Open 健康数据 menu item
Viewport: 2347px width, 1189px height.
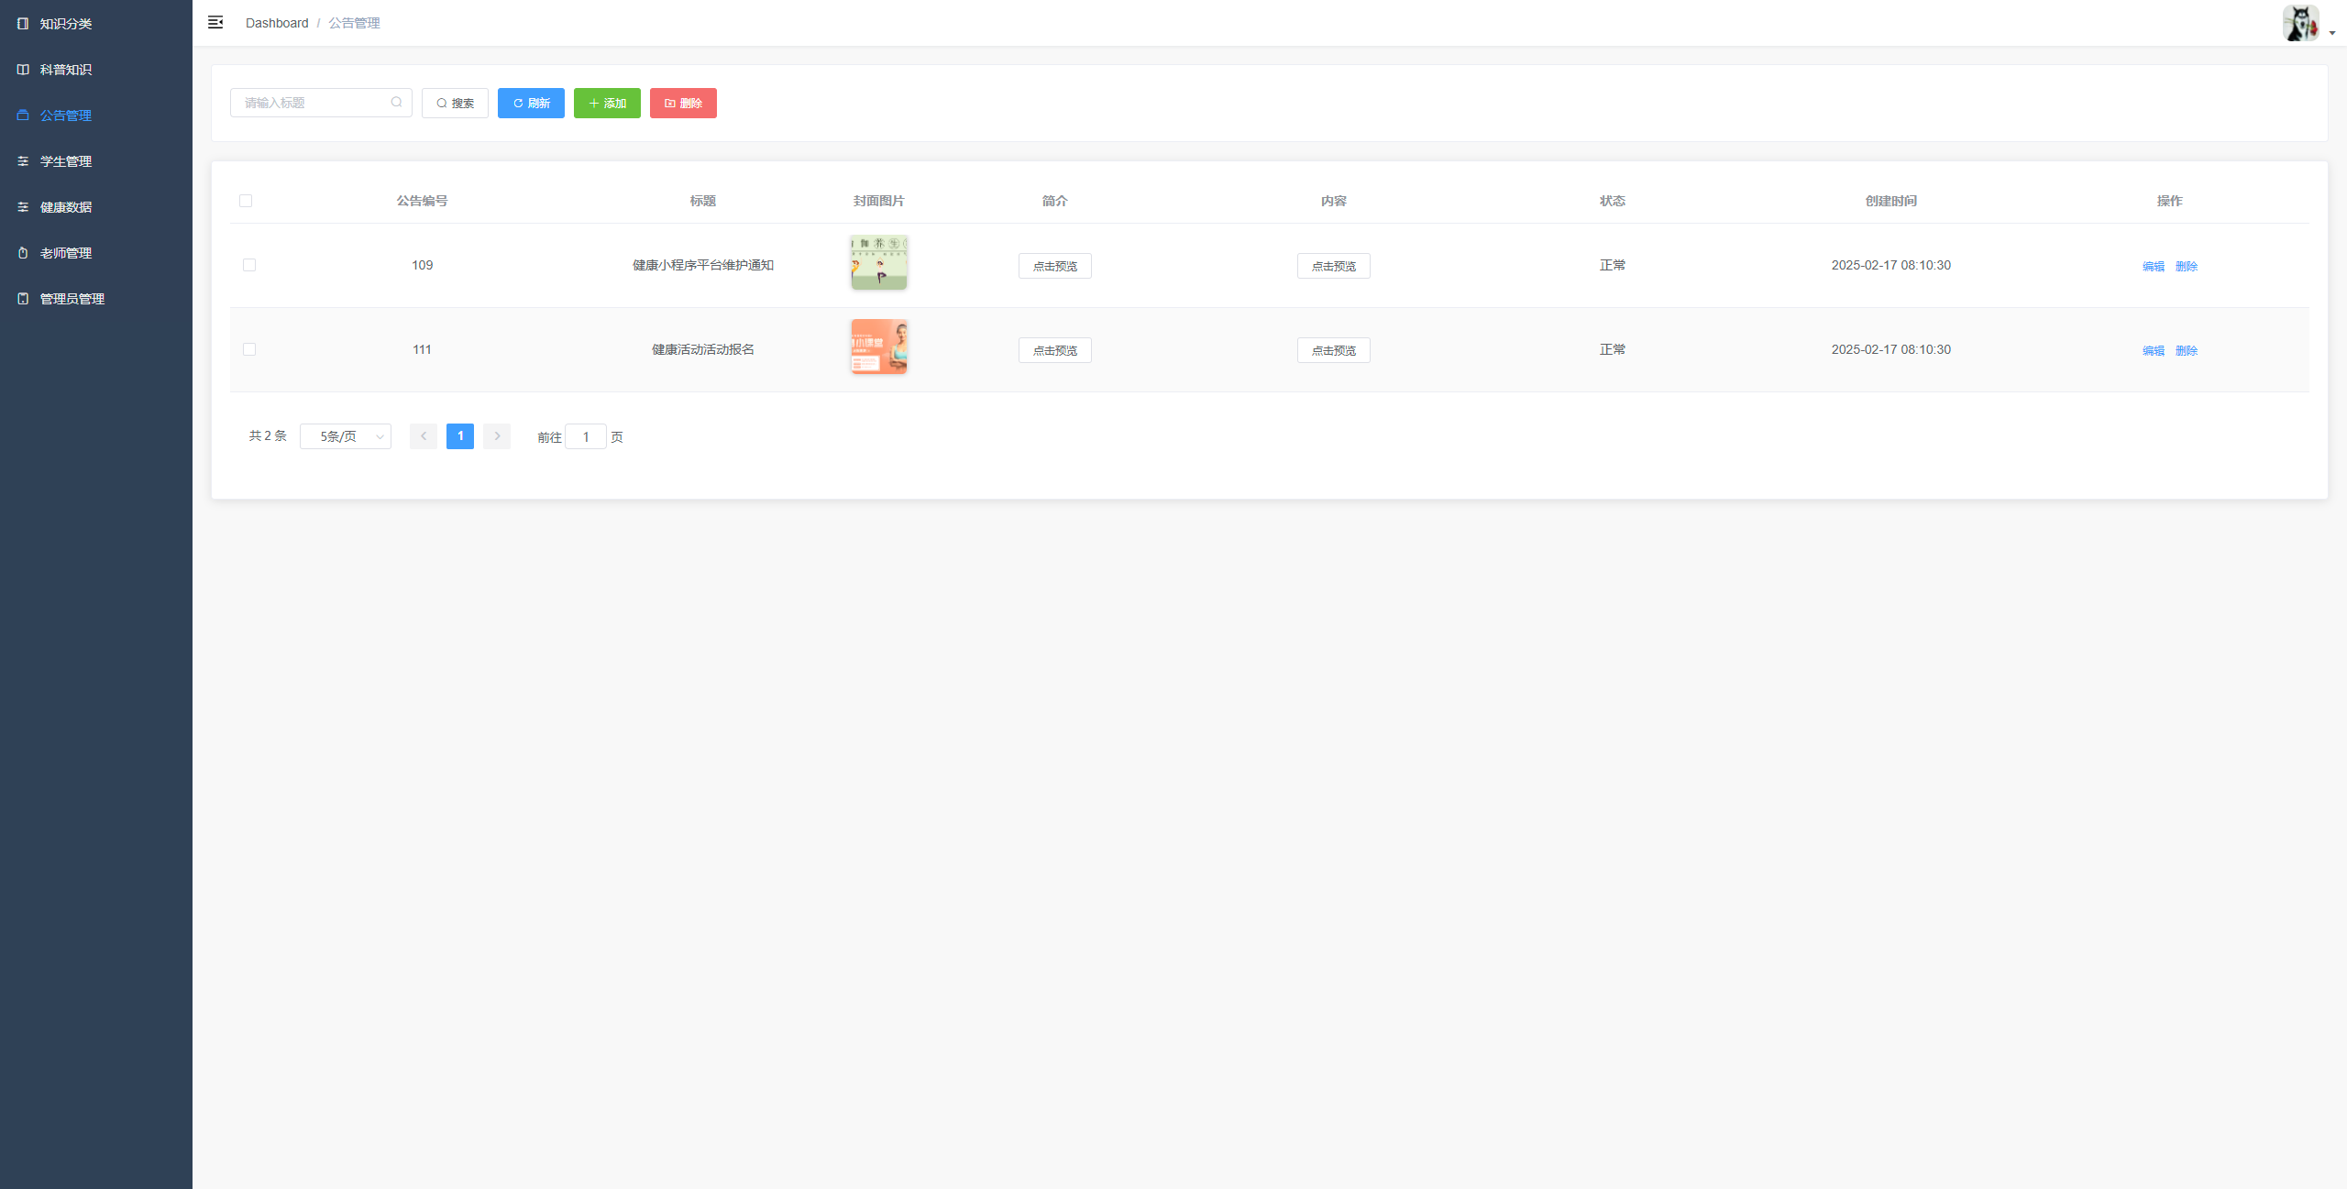tap(96, 207)
